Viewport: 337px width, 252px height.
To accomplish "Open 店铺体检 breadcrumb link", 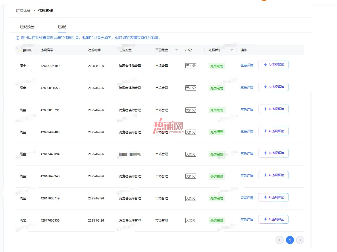I will [23, 11].
